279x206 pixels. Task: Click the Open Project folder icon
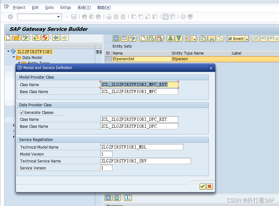click(x=17, y=38)
